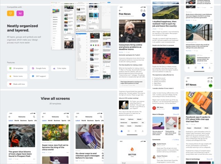
Task: Share the RT News article
Action: [211, 81]
